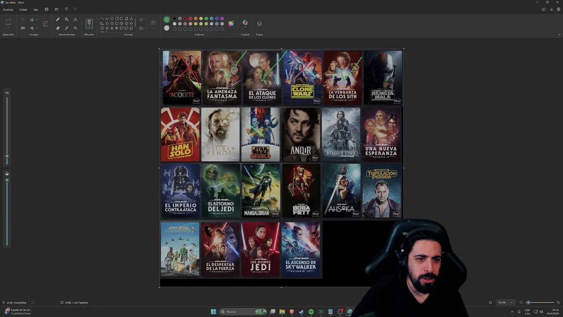Open the Capas layers panel

tap(260, 24)
